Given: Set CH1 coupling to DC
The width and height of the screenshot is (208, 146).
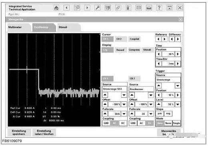Looking at the screenshot, I should 123,123.
